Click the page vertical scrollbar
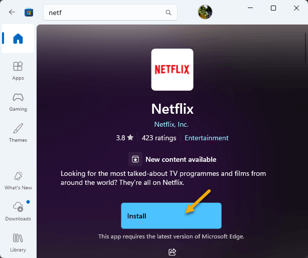 click(305, 48)
